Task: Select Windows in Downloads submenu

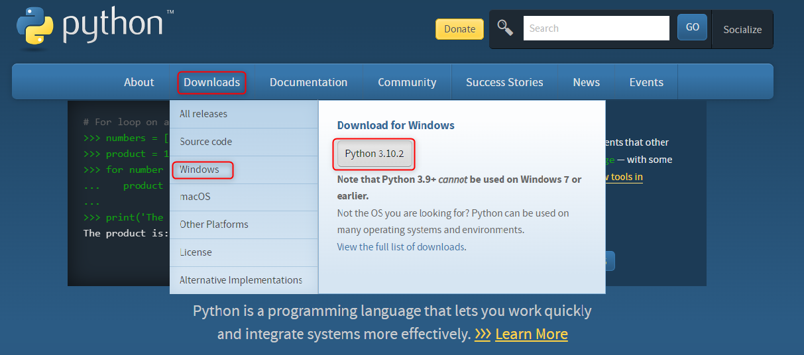Action: [x=244, y=170]
